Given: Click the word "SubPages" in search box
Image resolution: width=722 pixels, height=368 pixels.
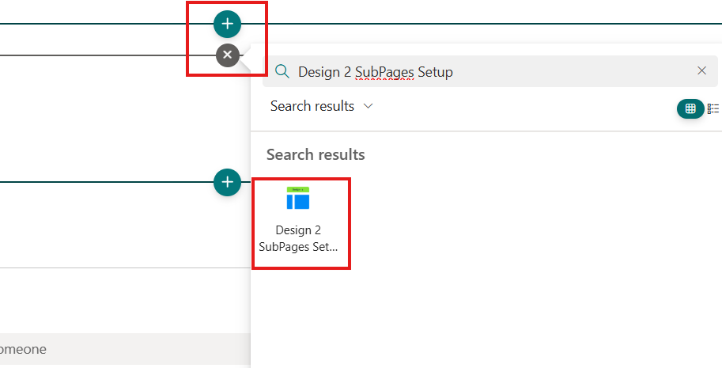Looking at the screenshot, I should 381,72.
